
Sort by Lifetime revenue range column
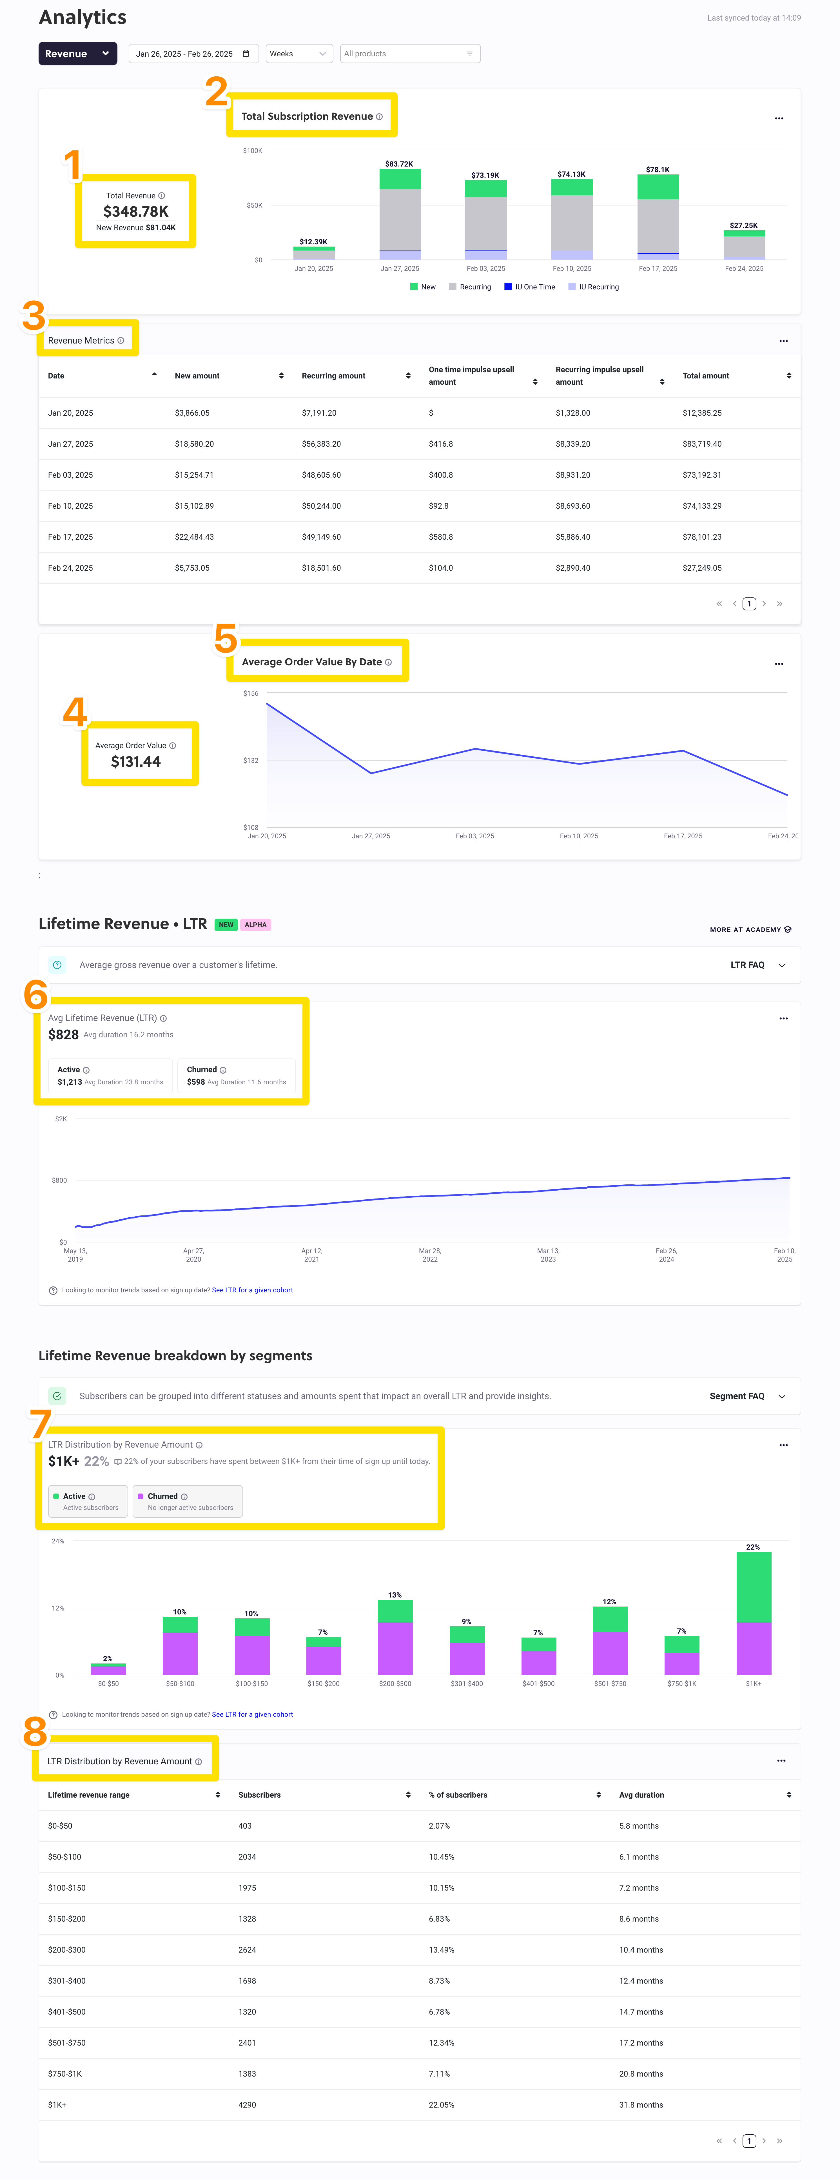tap(134, 1795)
